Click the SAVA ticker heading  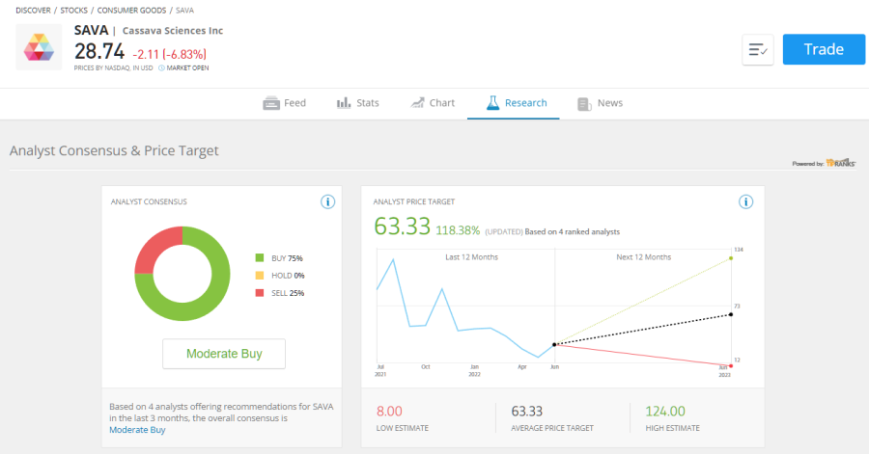[x=92, y=31]
